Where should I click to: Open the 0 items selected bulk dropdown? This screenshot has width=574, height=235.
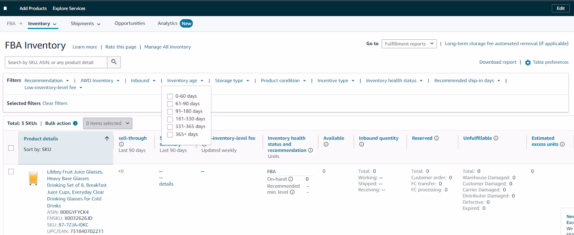tap(108, 123)
